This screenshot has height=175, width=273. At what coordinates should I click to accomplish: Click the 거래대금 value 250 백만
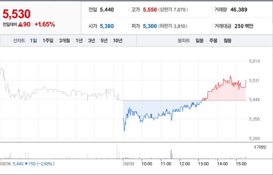tap(244, 26)
